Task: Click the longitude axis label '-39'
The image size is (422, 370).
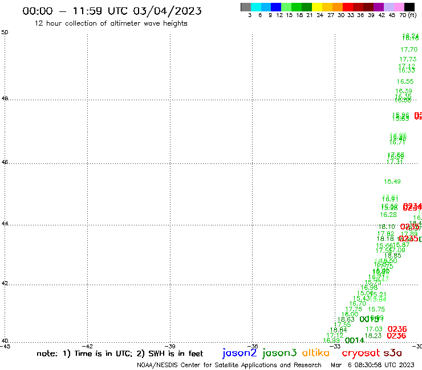Action: [170, 346]
